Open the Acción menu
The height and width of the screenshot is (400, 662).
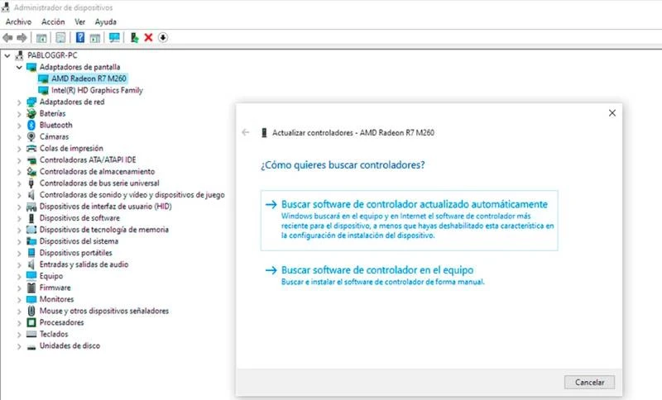(53, 21)
